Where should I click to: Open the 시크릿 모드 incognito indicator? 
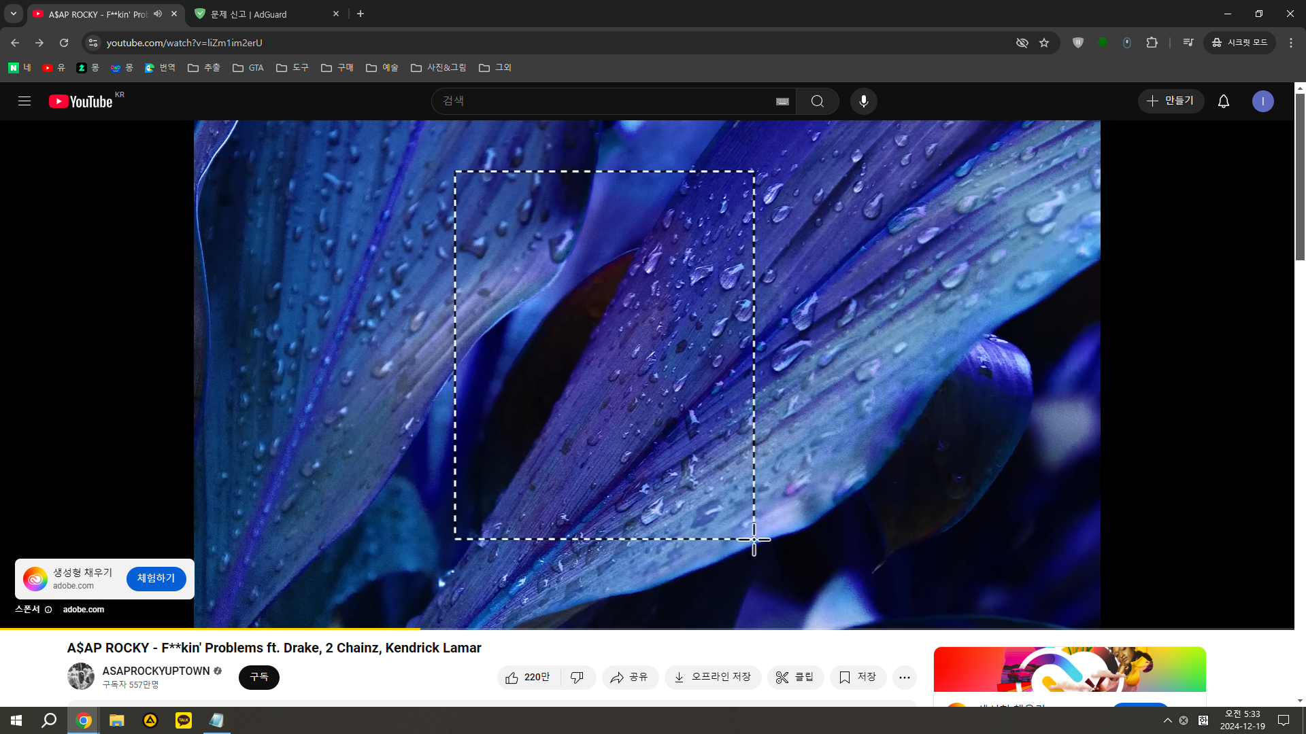(x=1239, y=43)
